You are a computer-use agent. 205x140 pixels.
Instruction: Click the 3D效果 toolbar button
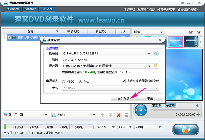tap(48, 9)
